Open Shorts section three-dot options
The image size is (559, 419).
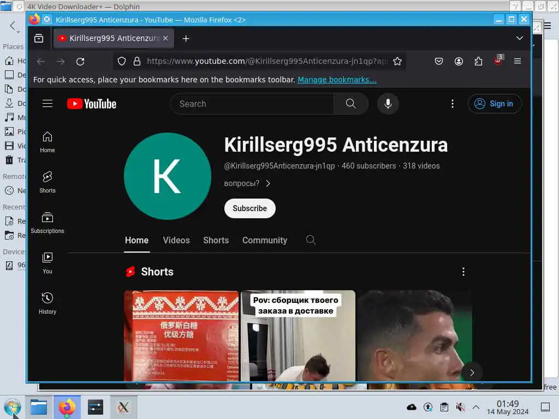(463, 272)
